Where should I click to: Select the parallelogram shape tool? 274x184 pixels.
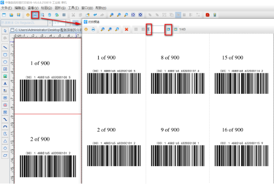5,155
